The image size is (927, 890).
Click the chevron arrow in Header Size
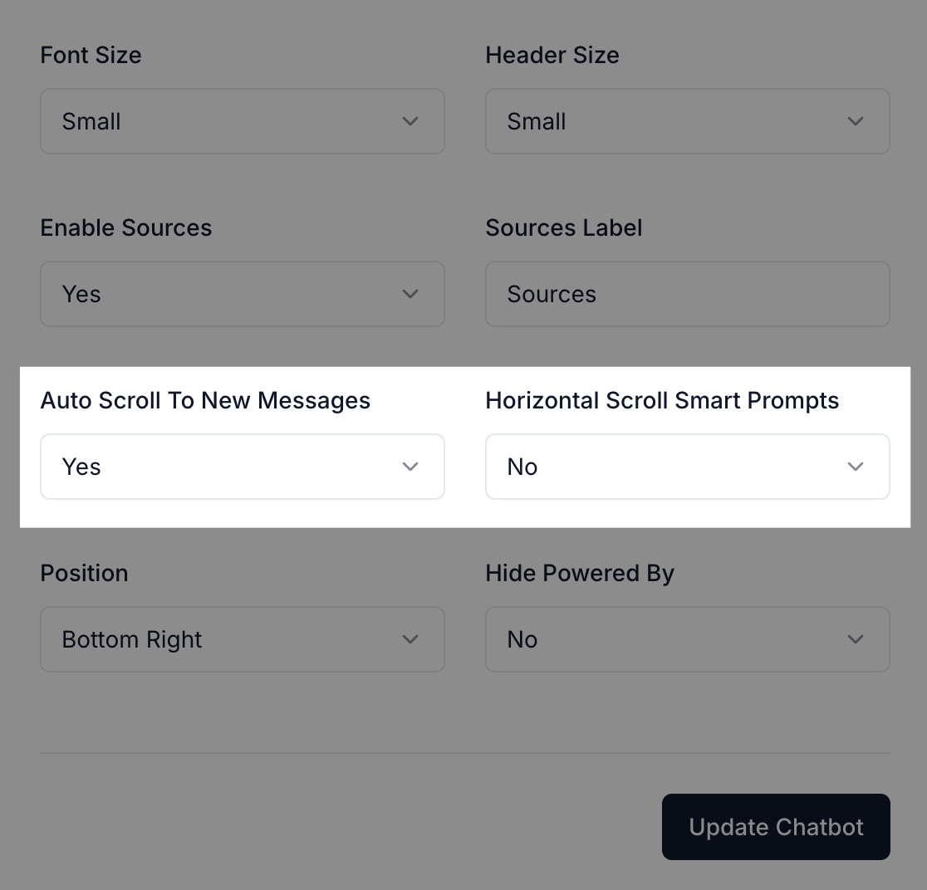tap(856, 121)
